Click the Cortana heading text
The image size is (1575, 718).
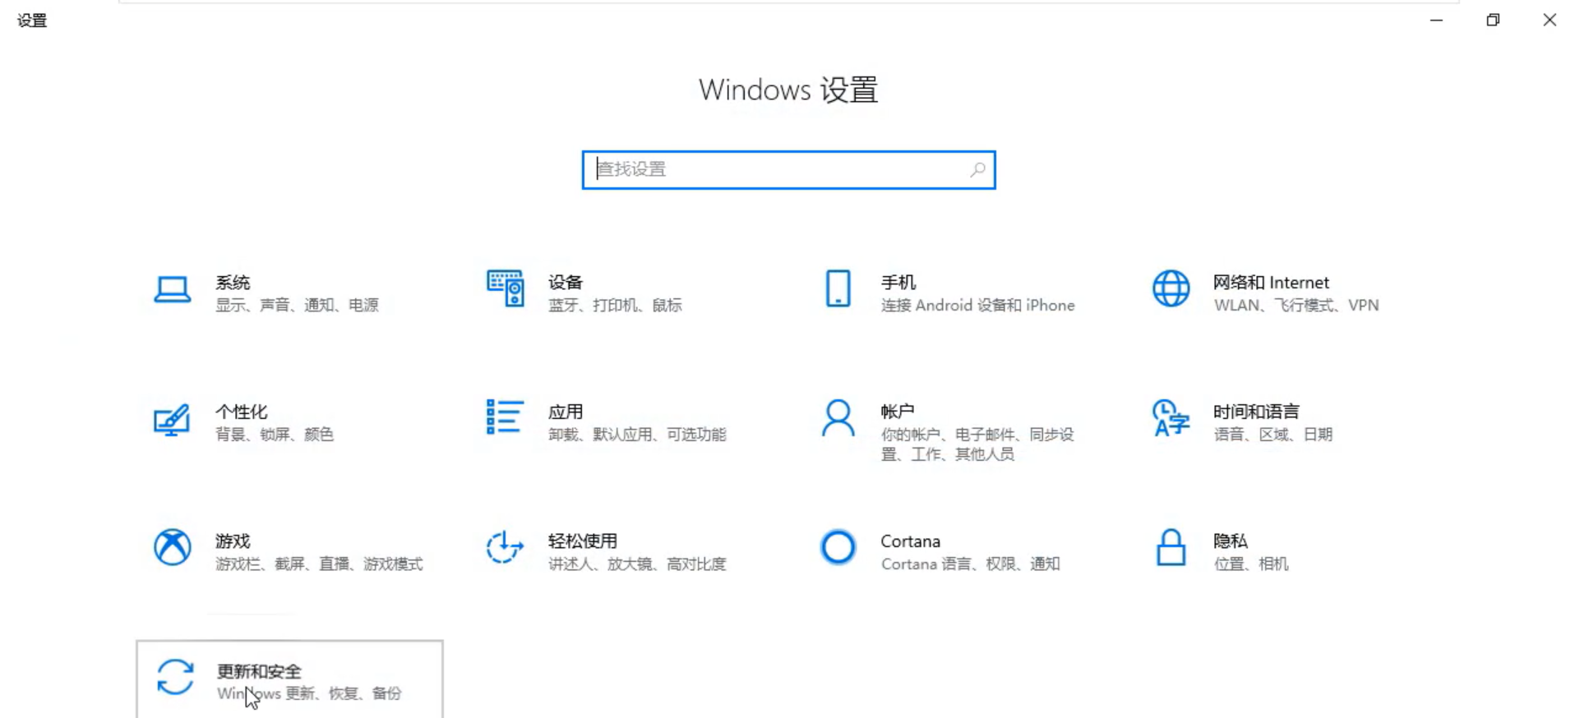point(910,541)
